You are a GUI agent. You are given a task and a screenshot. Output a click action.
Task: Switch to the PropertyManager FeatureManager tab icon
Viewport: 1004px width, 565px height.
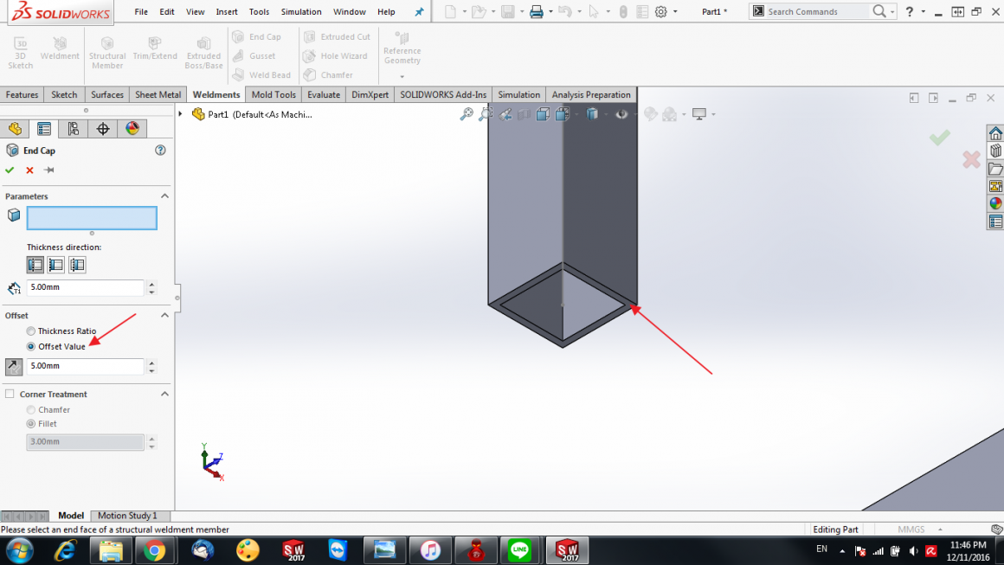(x=44, y=127)
